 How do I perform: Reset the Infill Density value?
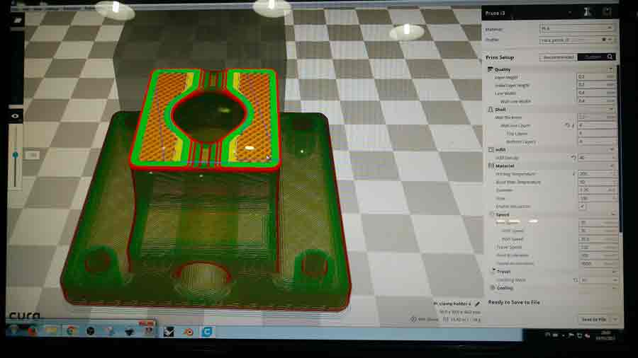pos(573,158)
